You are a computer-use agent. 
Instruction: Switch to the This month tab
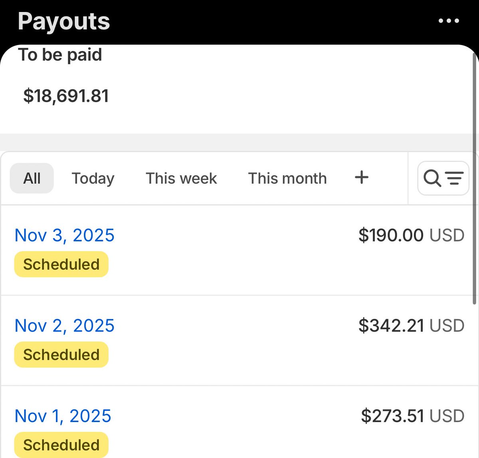point(287,178)
